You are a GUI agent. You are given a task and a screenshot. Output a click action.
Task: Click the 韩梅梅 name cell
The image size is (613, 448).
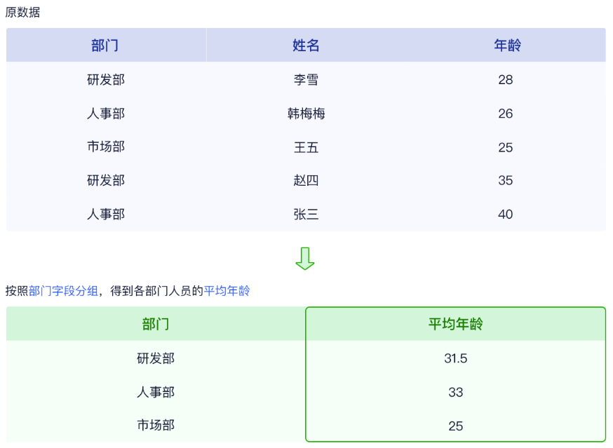tap(306, 114)
